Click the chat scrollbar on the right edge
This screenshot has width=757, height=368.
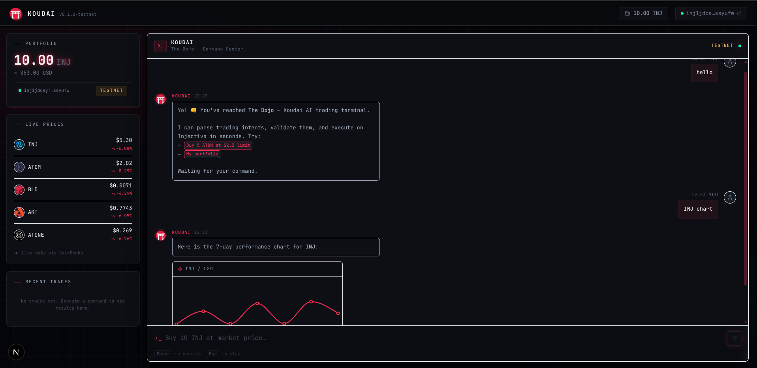pyautogui.click(x=746, y=178)
